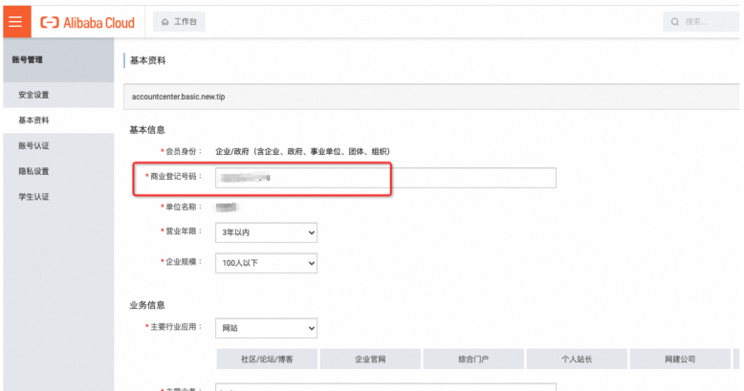Open the 企业规模 dropdown
Screen dimensions: 744x391
point(266,263)
